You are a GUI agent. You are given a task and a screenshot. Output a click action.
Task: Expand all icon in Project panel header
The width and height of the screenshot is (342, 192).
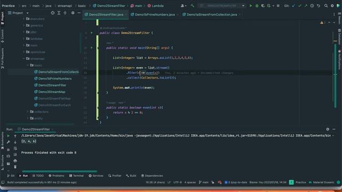[x=59, y=13]
